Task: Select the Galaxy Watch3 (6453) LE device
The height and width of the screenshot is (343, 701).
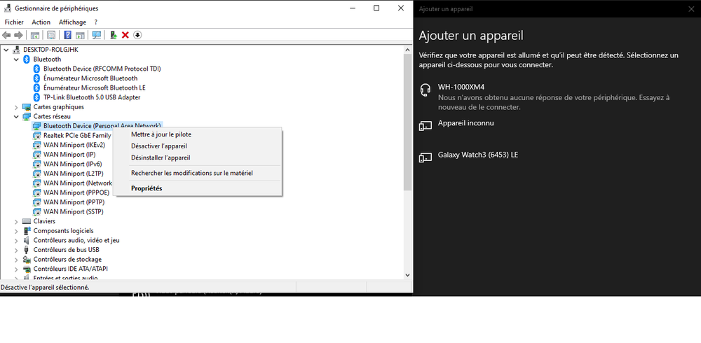Action: click(477, 155)
